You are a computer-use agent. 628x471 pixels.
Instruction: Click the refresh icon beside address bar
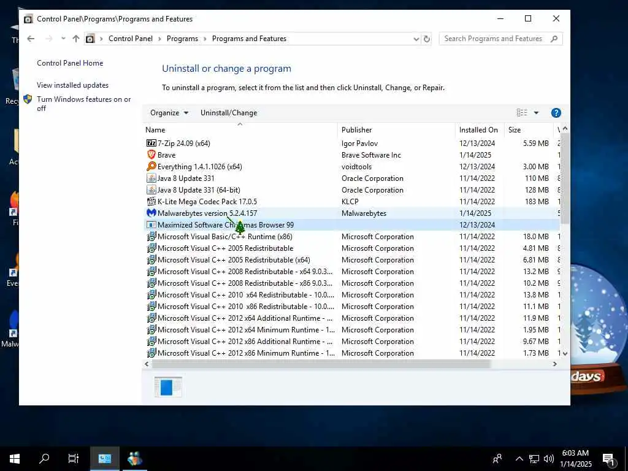[427, 39]
